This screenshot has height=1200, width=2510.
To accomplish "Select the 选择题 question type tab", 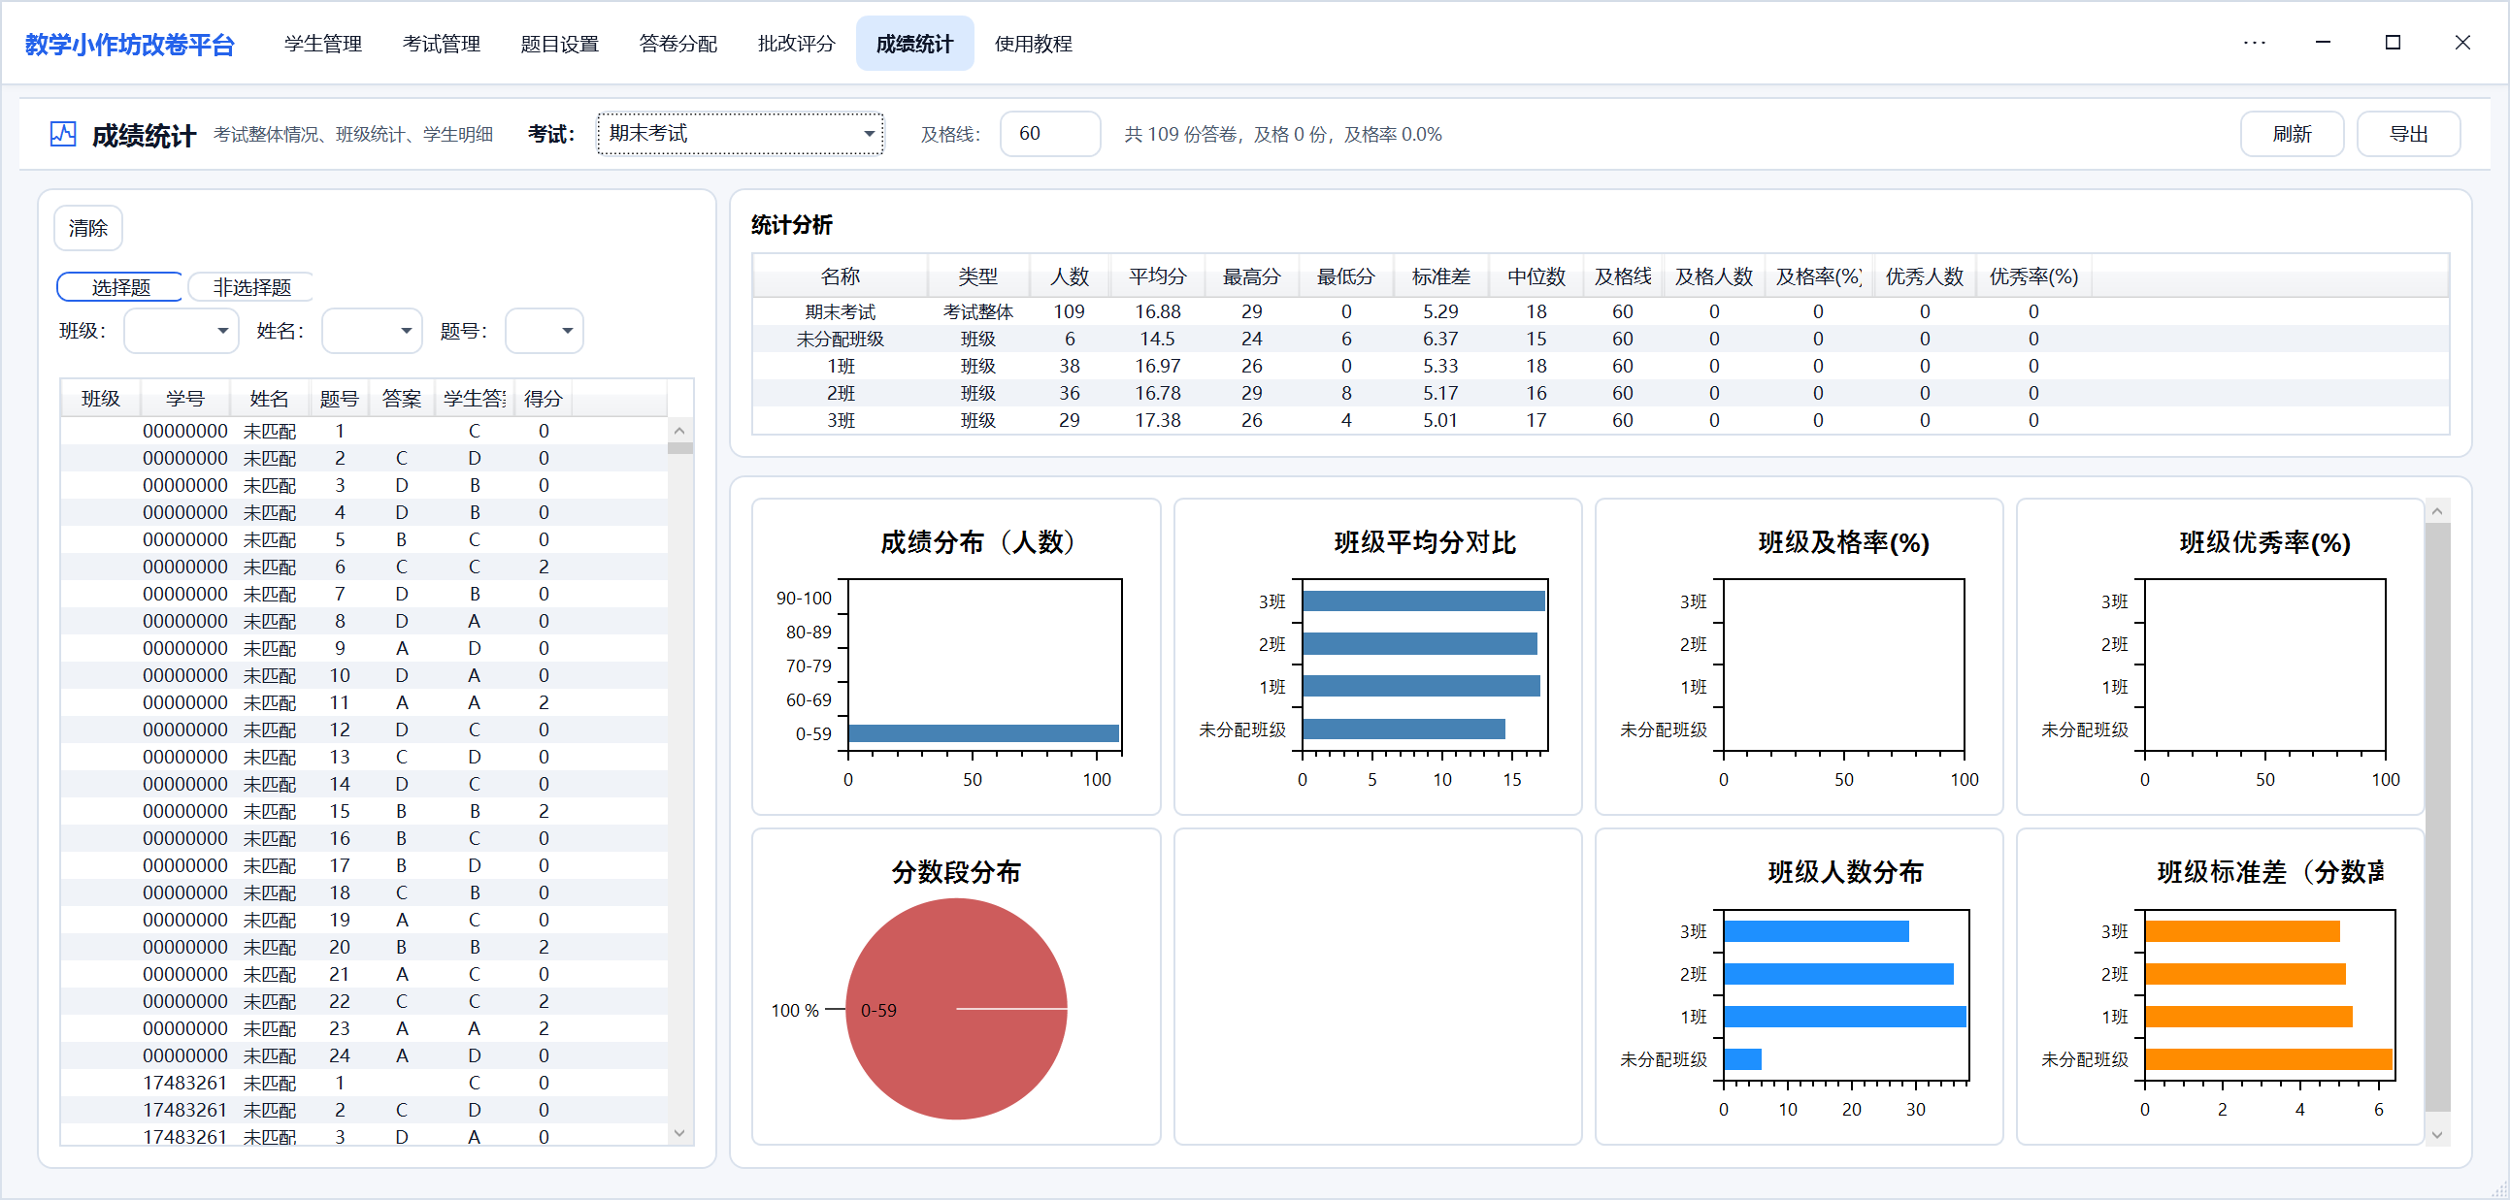I will click(118, 285).
